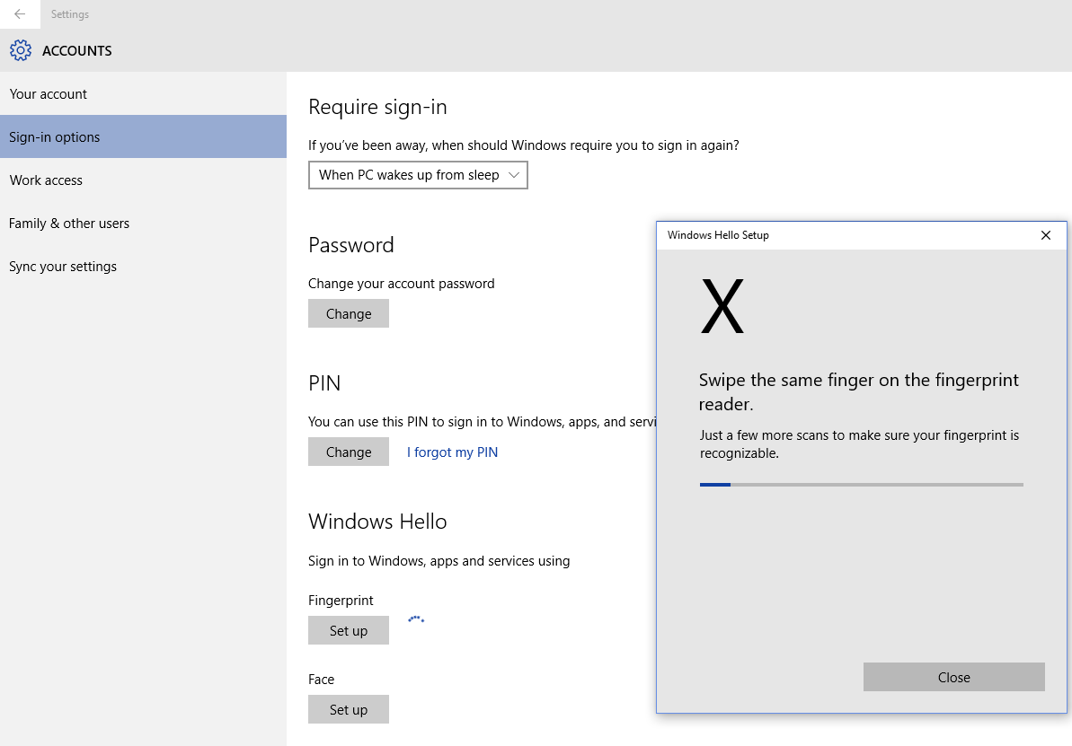Click Change button under PIN

coord(349,452)
